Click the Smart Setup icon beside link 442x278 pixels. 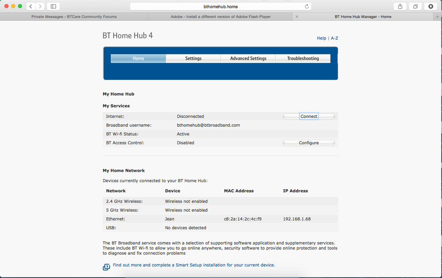pyautogui.click(x=106, y=267)
